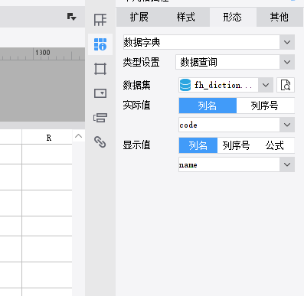Screen dimensions: 304x296
Task: Open the cell element panel icon
Action: (100, 20)
